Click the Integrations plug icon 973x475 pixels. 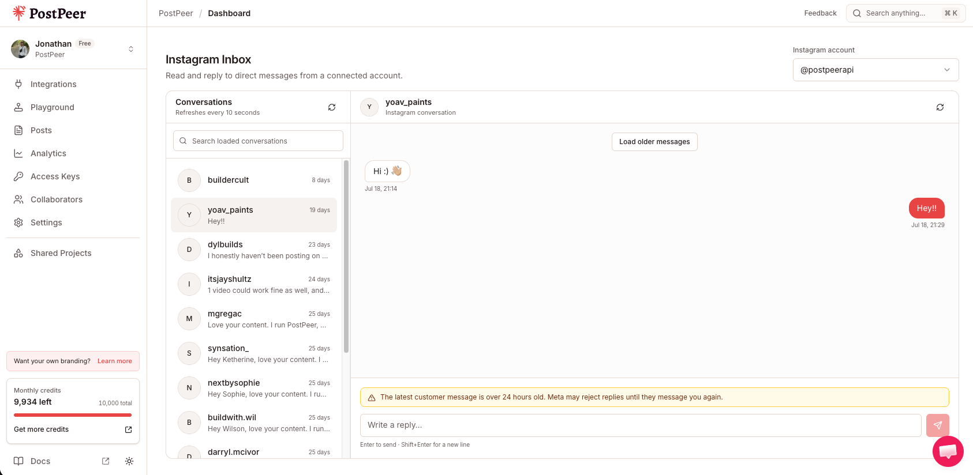(18, 84)
